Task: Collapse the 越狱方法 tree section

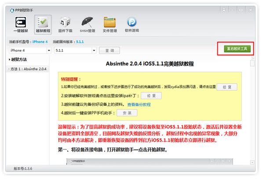Action: (x=10, y=59)
